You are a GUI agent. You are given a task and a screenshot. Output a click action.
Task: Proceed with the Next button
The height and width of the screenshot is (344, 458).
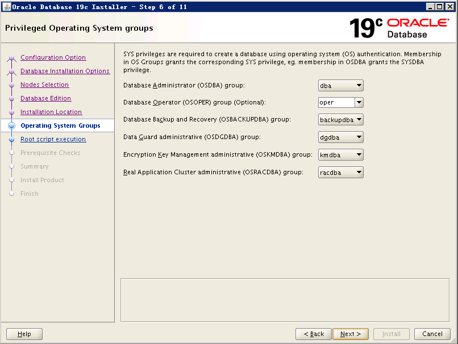pyautogui.click(x=351, y=334)
